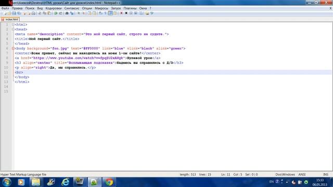
Task: Run macro multiple times icon
Action: [x=136, y=14]
